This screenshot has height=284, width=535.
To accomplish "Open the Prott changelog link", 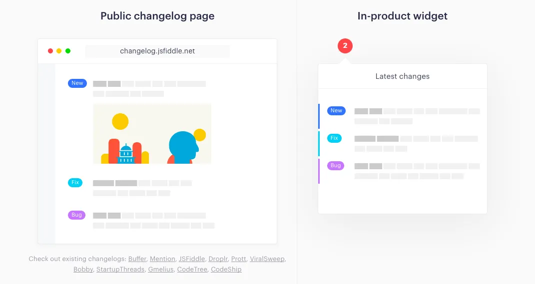I will point(238,259).
